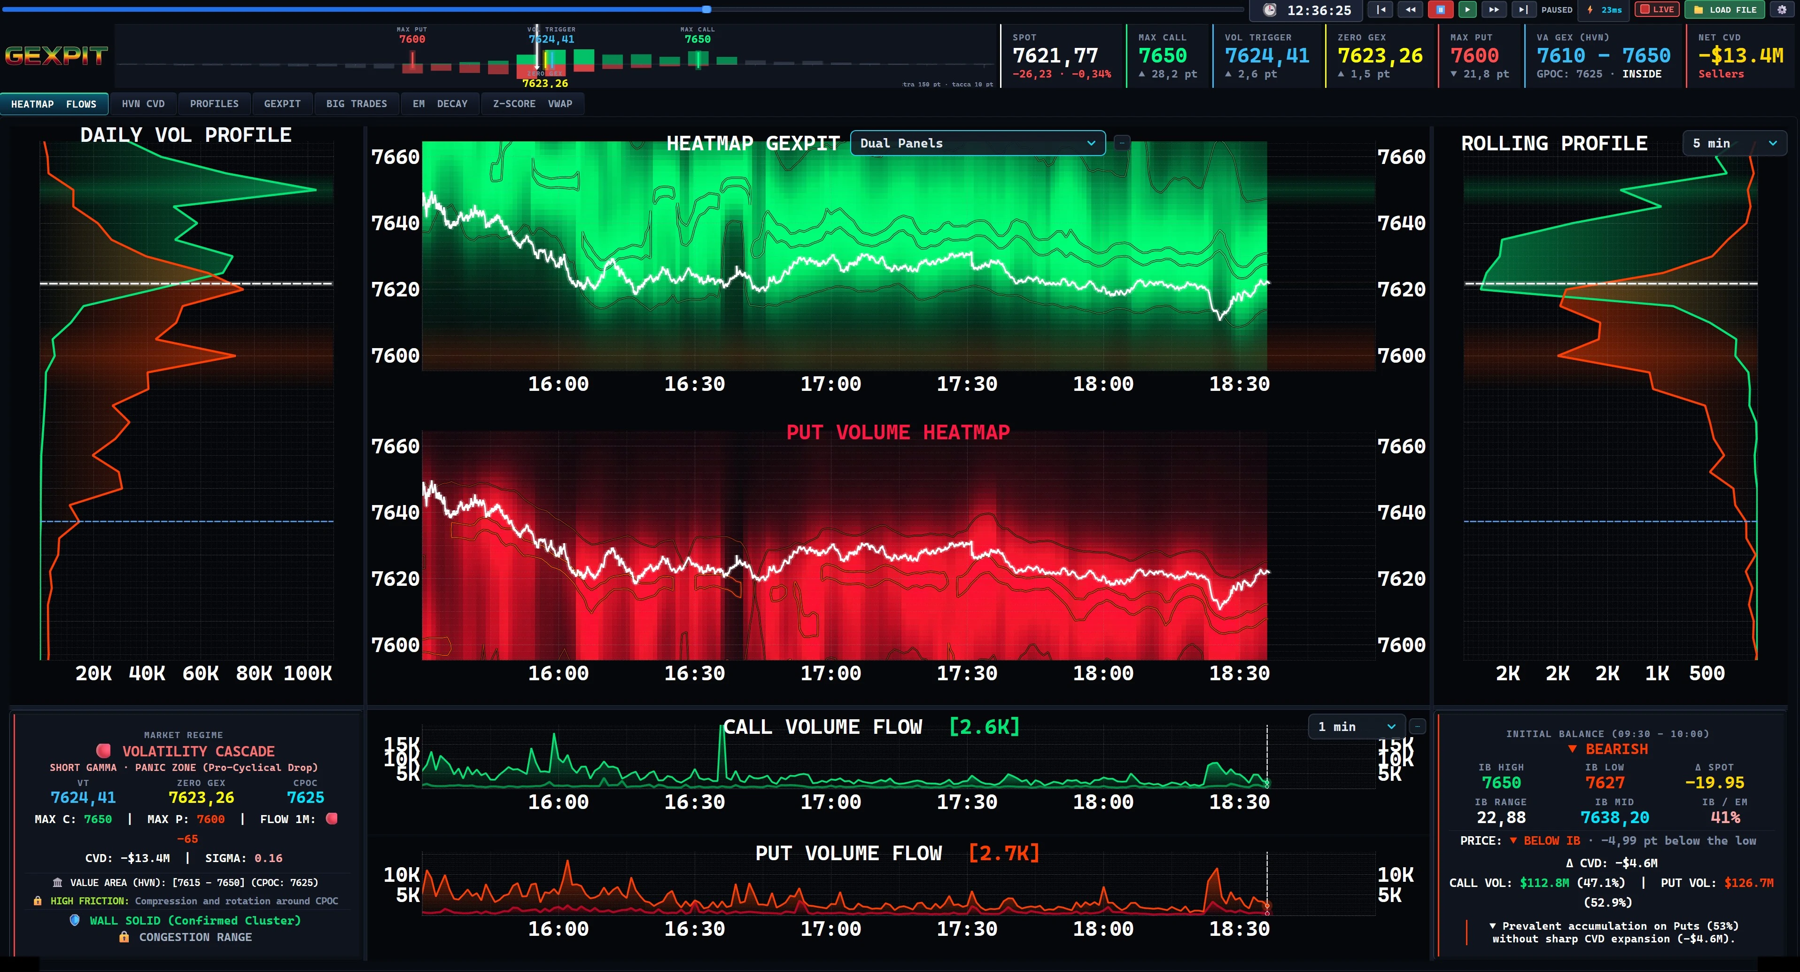Switch to the HEATMAP FLOWS tab

coord(54,104)
